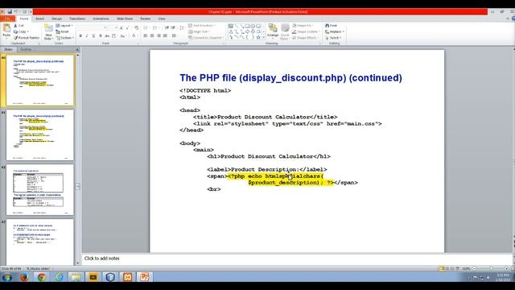
Task: Toggle Bold formatting
Action: pos(80,35)
